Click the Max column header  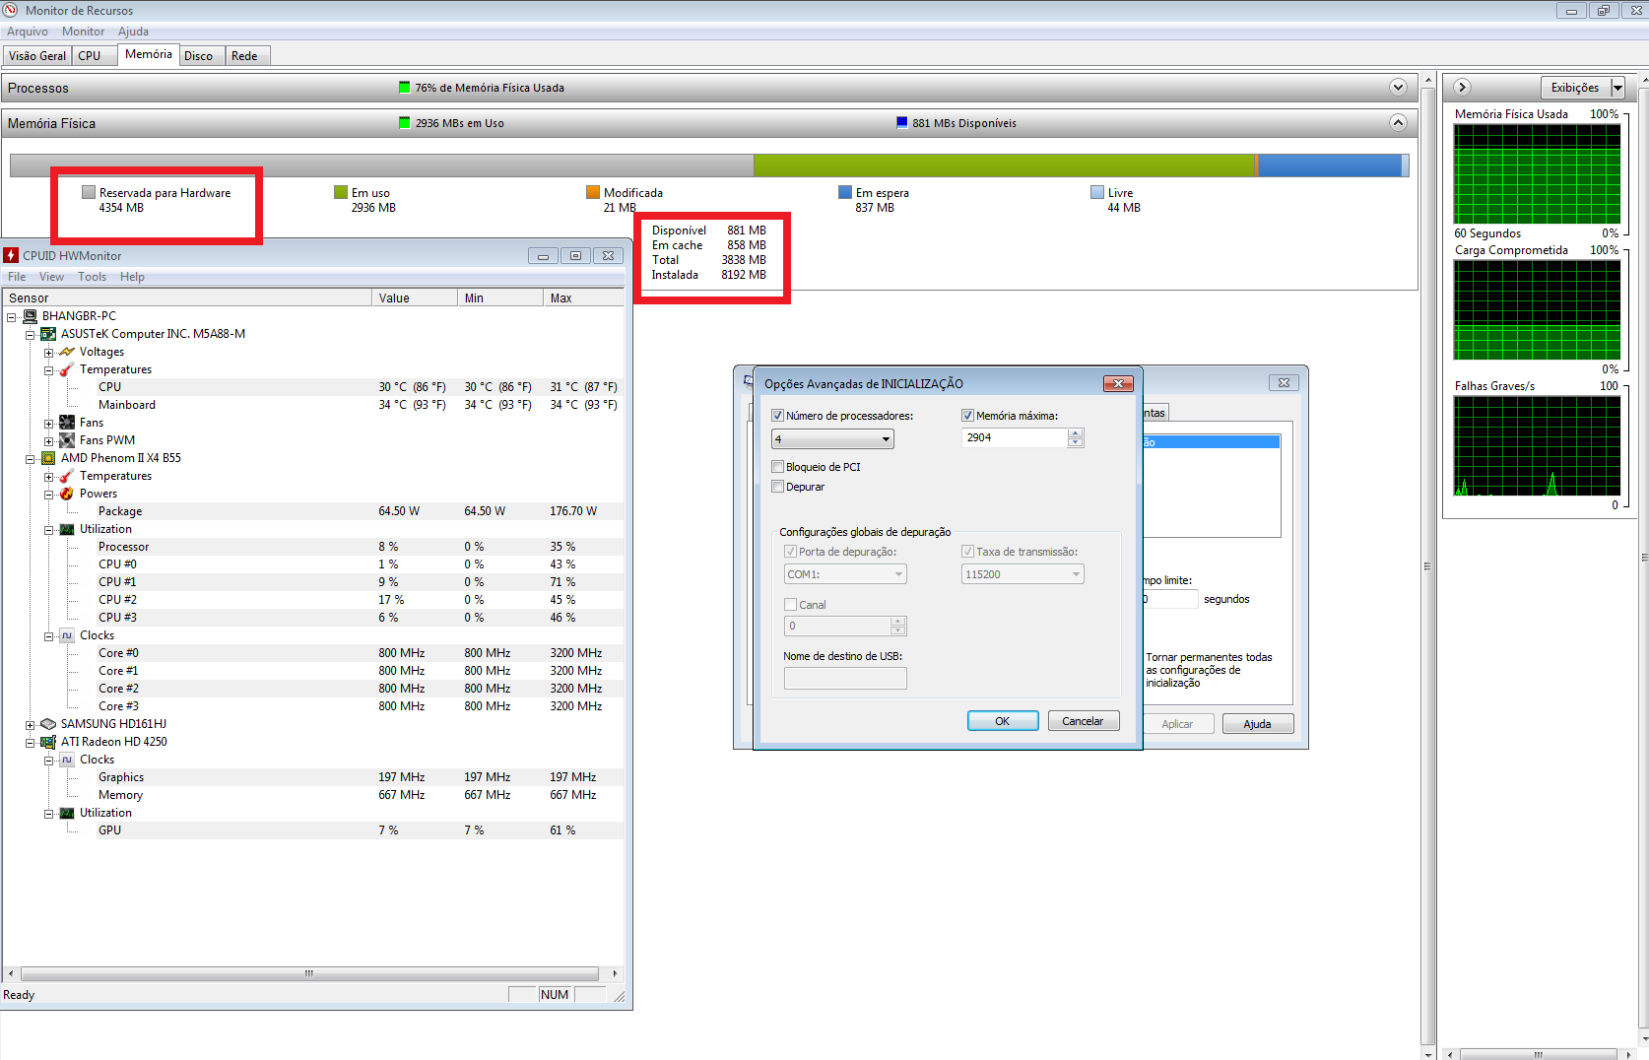pyautogui.click(x=583, y=298)
